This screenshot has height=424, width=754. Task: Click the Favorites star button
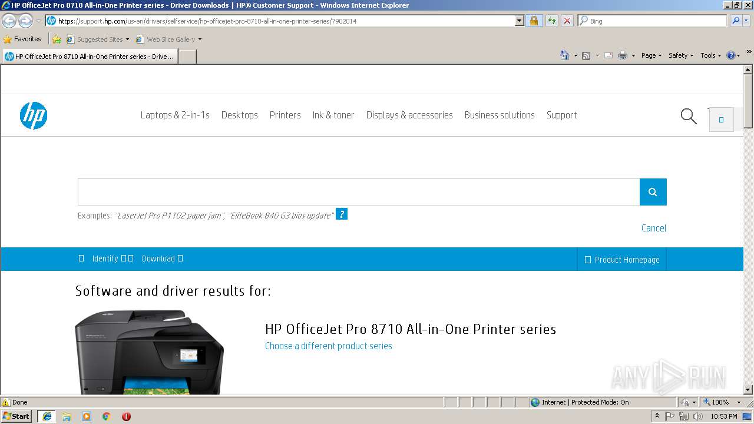coord(22,39)
